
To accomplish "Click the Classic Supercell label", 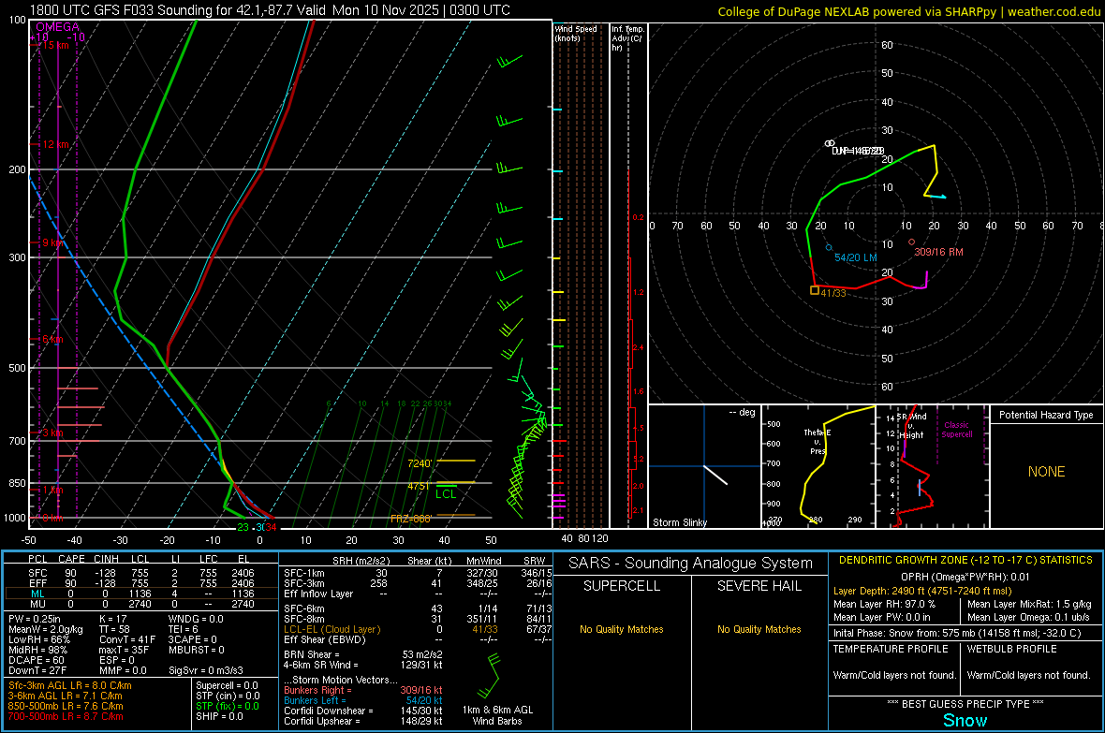I will click(956, 430).
